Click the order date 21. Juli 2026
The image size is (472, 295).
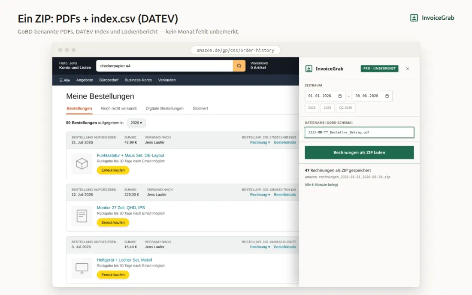[82, 142]
